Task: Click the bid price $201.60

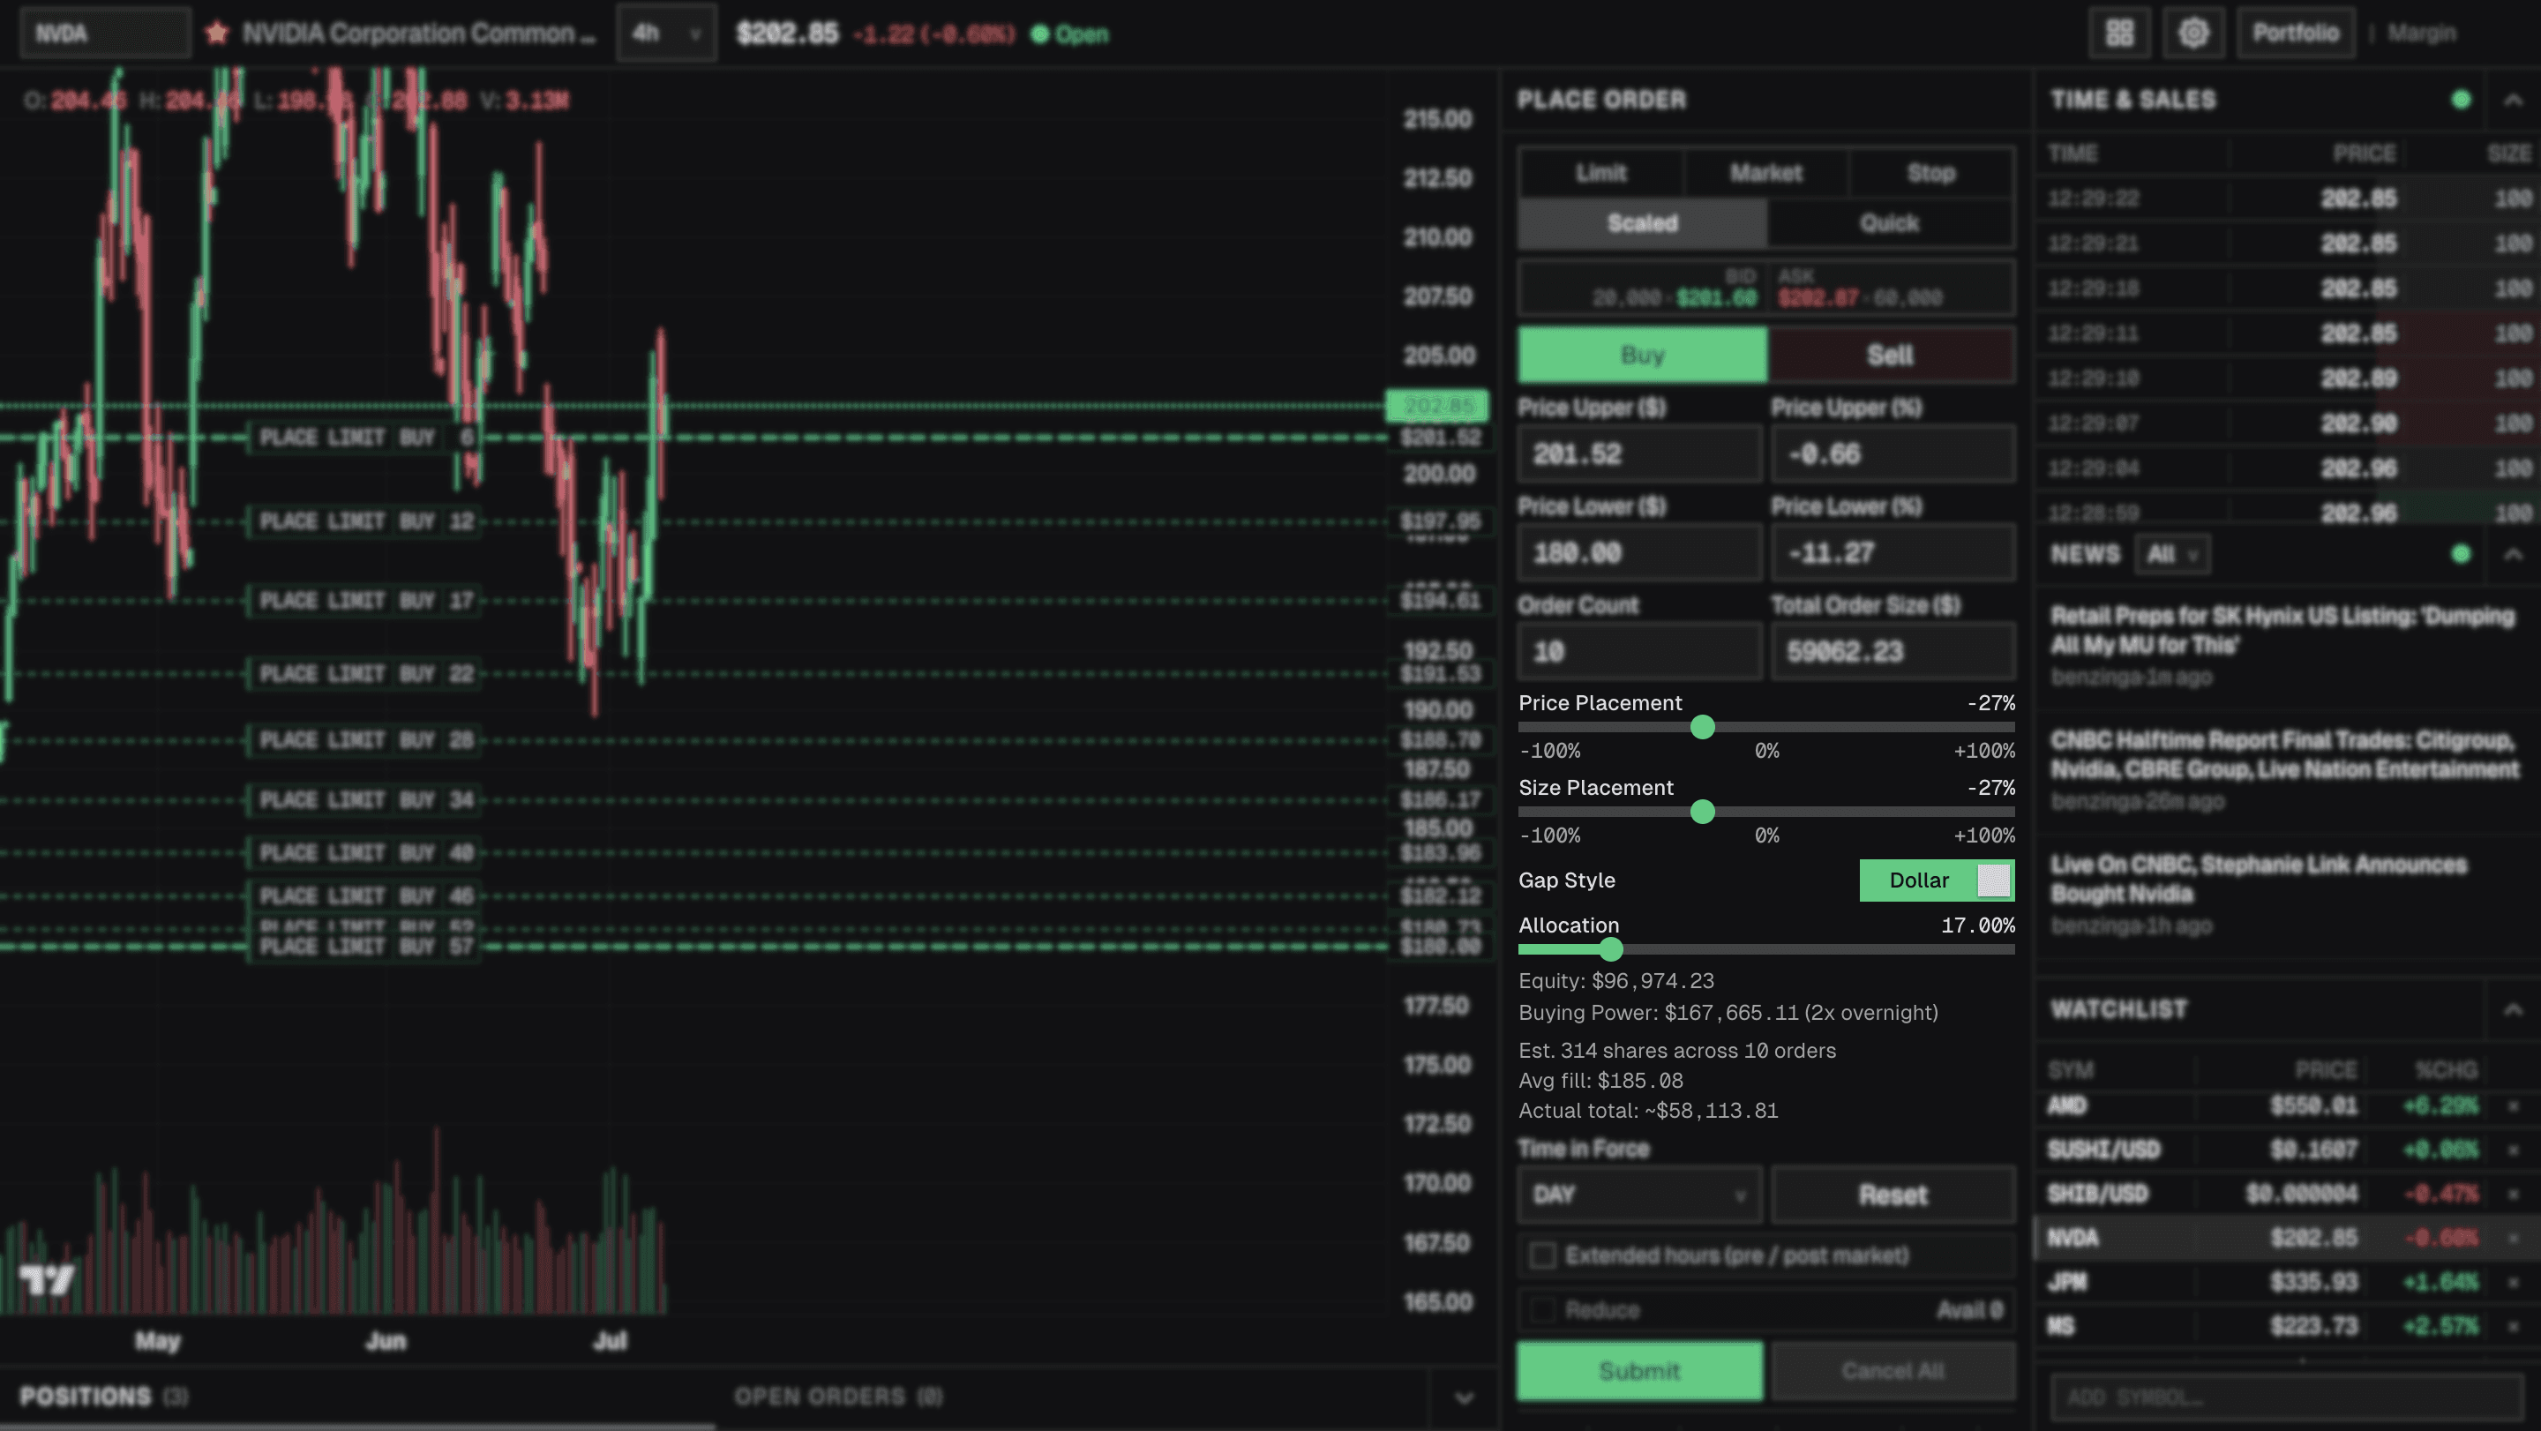Action: (1716, 298)
